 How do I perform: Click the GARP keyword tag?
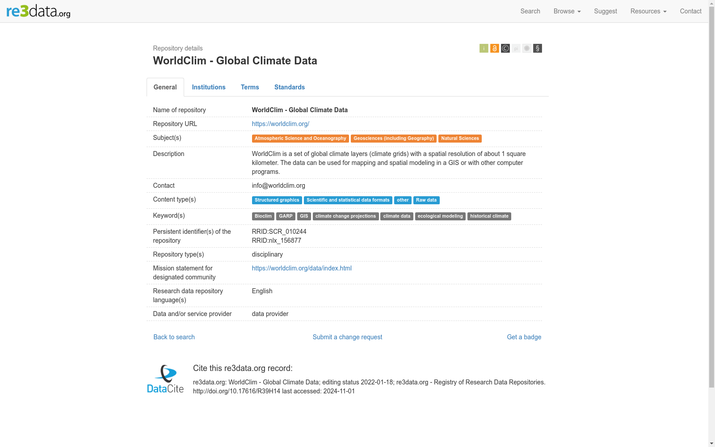[x=286, y=216]
